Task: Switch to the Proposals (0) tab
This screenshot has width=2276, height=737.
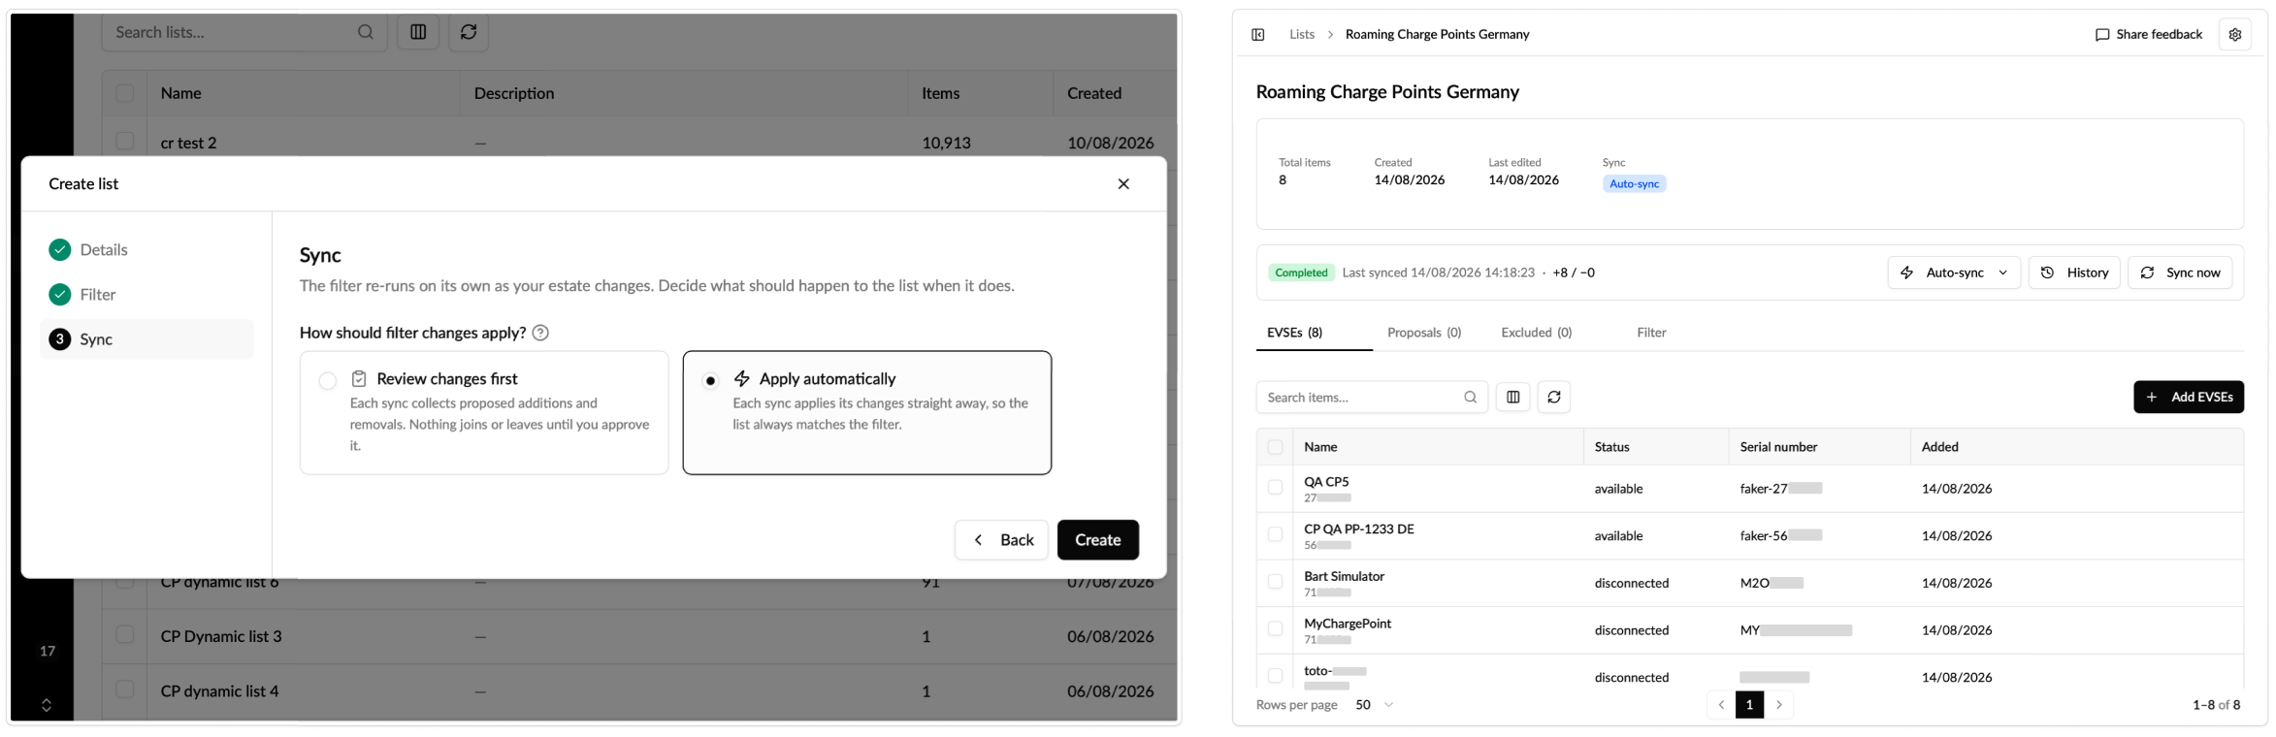Action: [1424, 333]
